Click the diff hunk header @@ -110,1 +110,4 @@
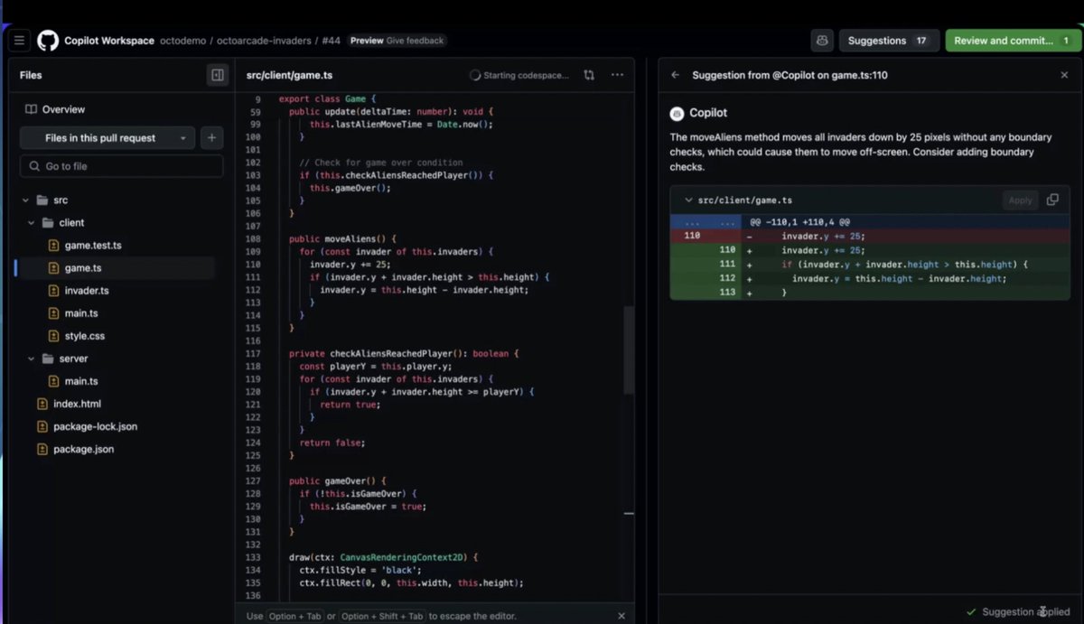This screenshot has height=624, width=1084. click(799, 221)
